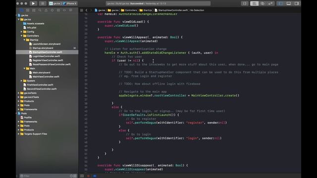Viewport: 317px width, 178px height.
Task: Open related items grid menu in editor
Action: pyautogui.click(x=81, y=10)
